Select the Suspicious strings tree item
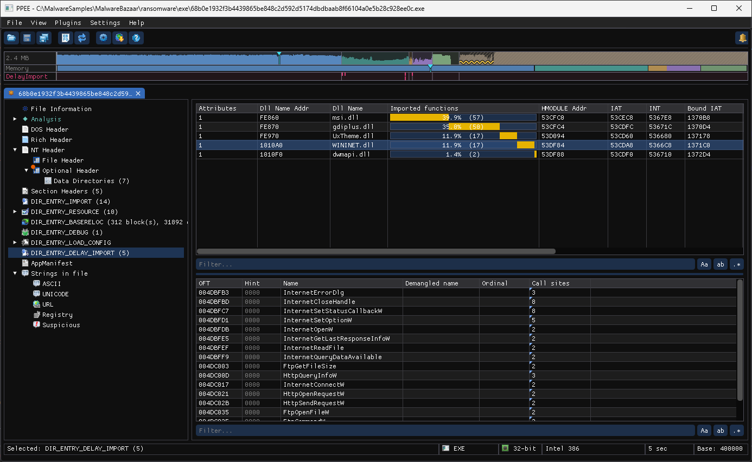 pyautogui.click(x=61, y=325)
